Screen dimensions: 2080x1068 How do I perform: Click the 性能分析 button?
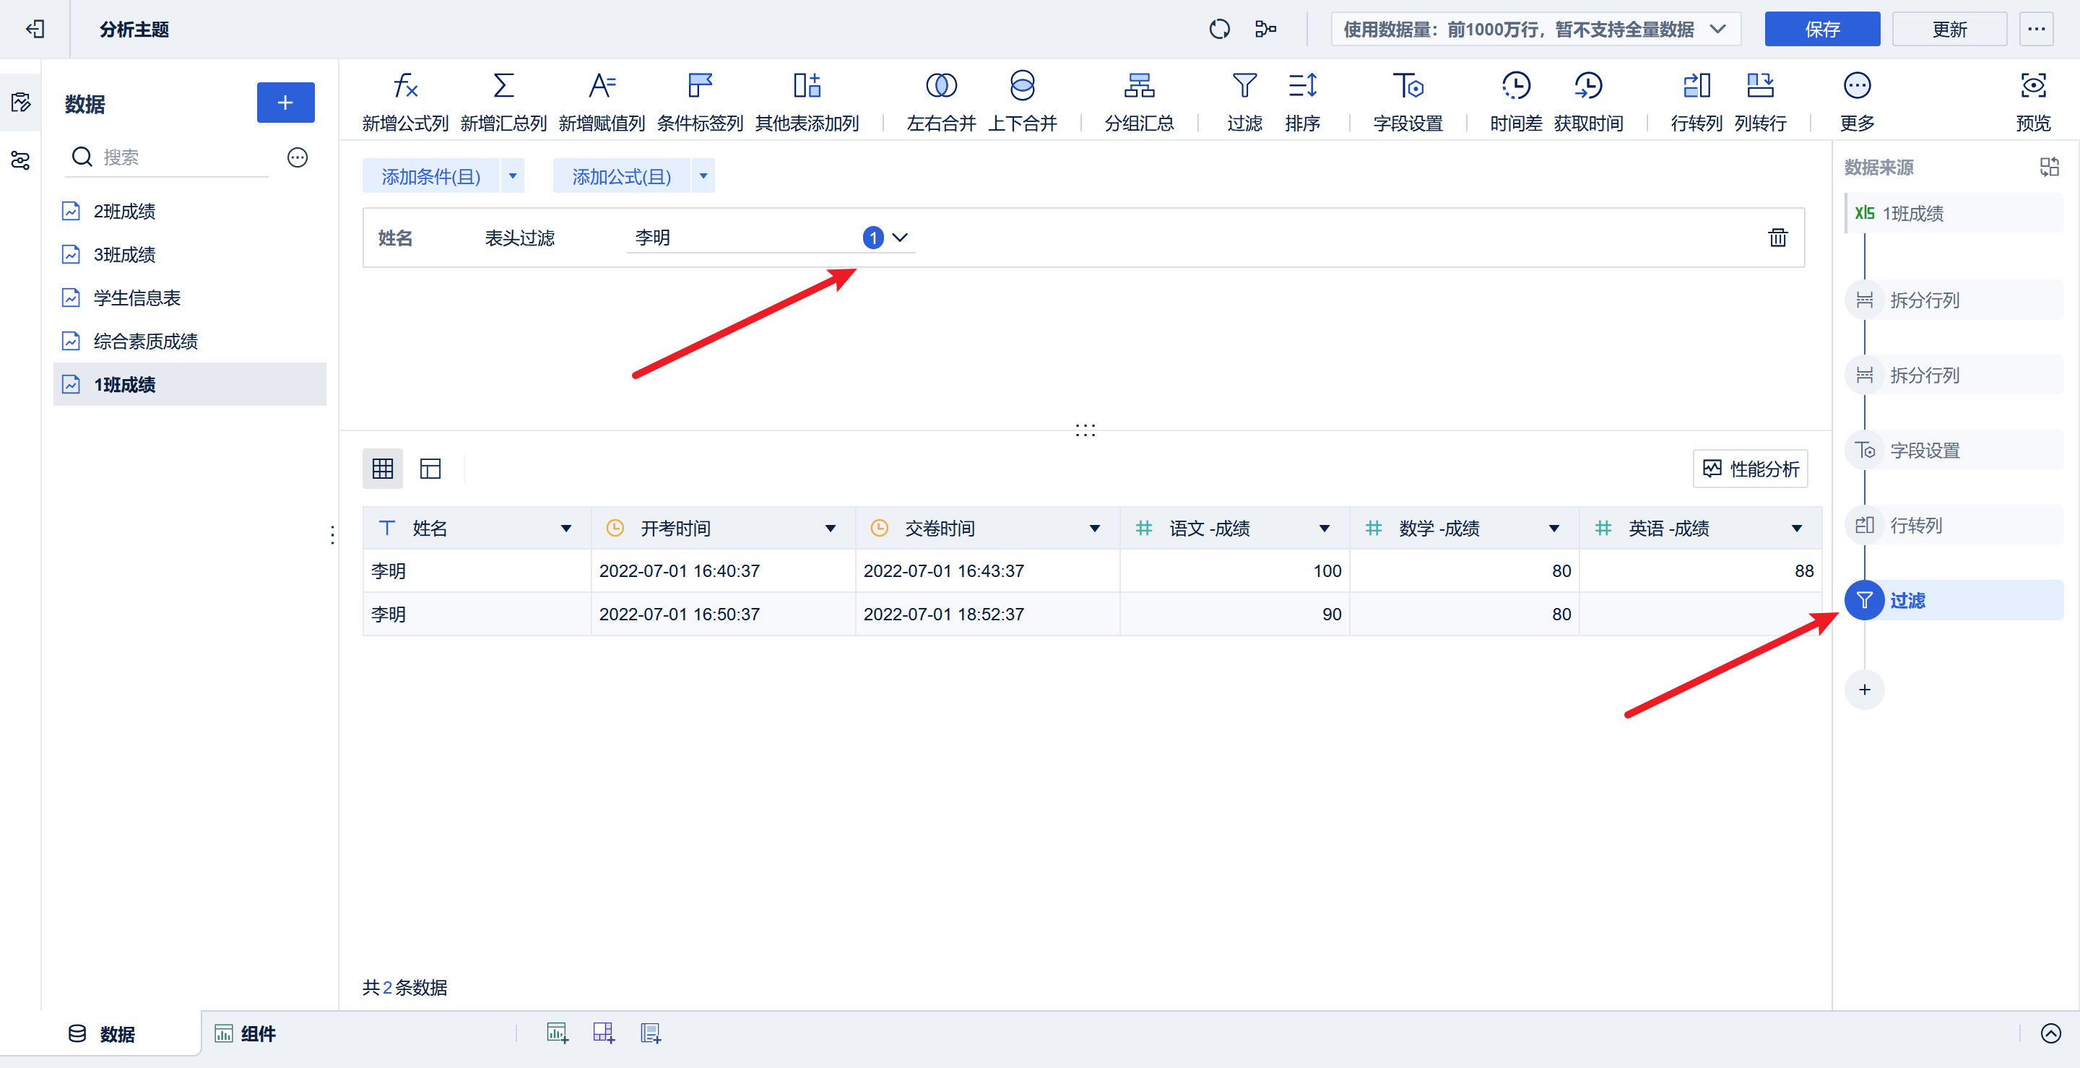(1750, 469)
